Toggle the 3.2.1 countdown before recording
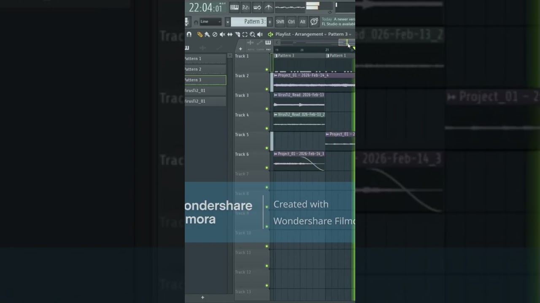 tap(246, 7)
